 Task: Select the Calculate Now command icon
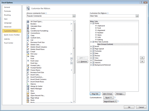click(28, 26)
